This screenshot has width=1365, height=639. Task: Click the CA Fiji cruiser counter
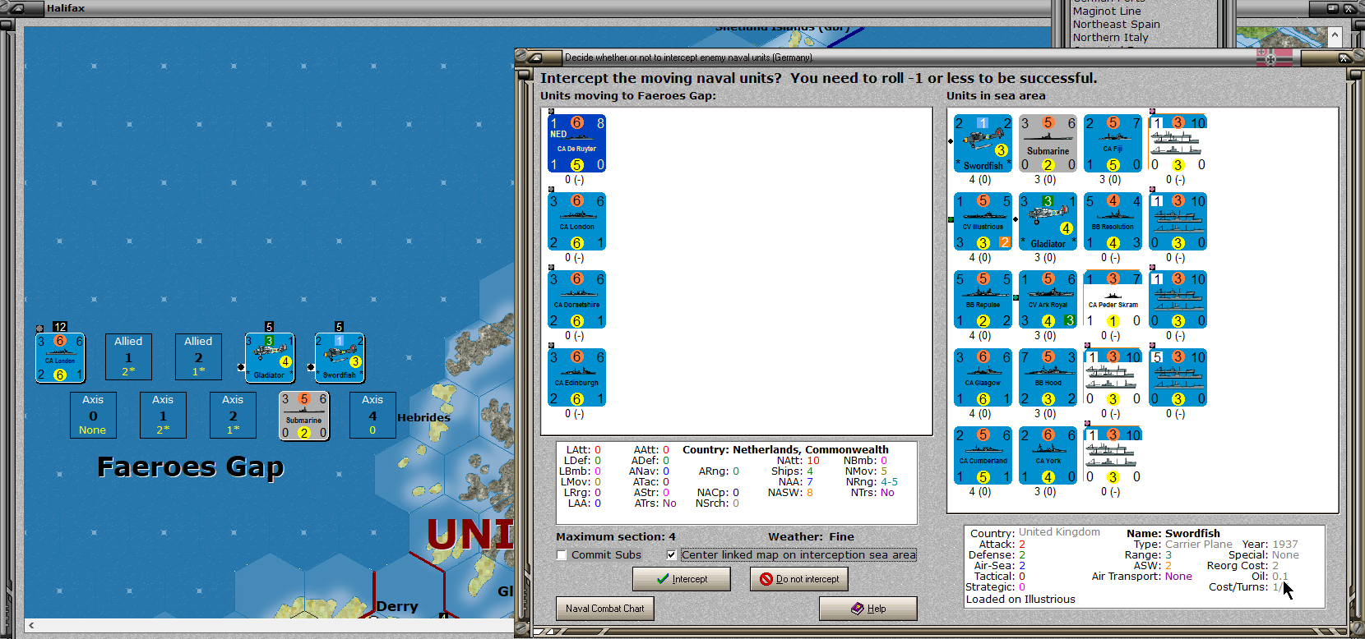point(1113,144)
